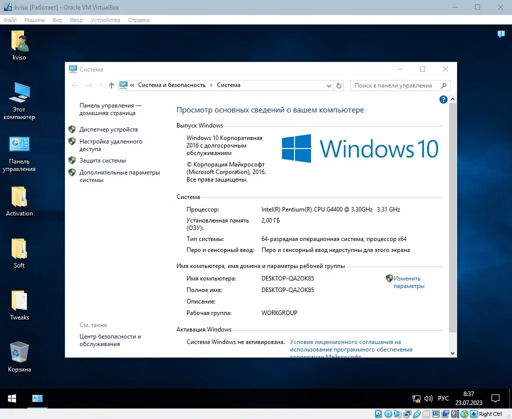Click the network tray icon
This screenshot has width=512, height=419.
click(416, 398)
